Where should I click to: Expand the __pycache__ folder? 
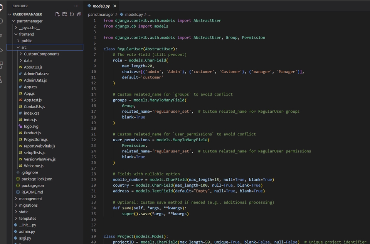29,28
